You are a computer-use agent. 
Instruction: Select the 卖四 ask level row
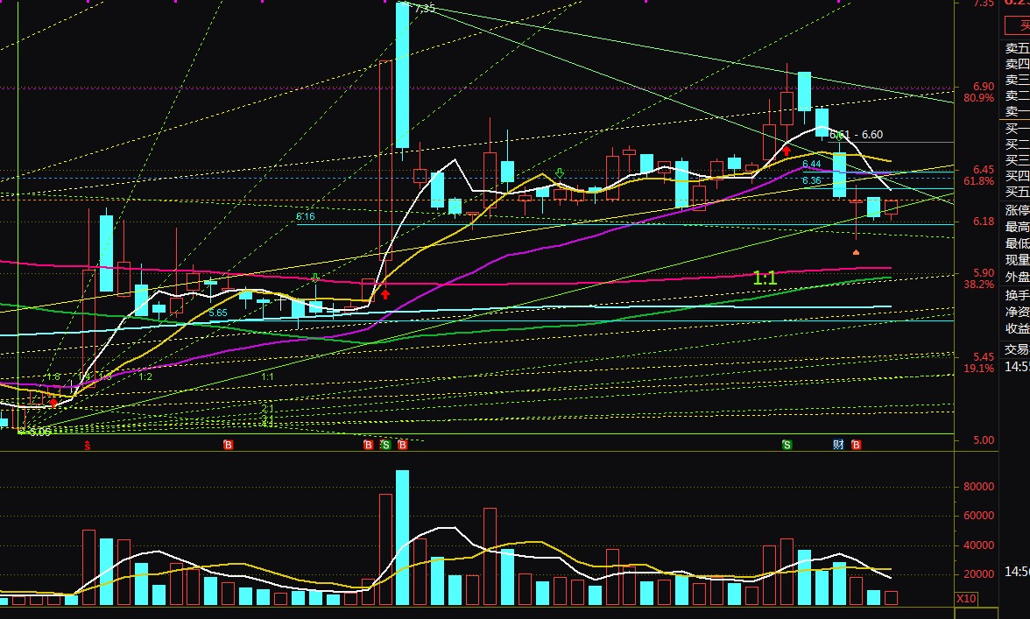pyautogui.click(x=1017, y=64)
